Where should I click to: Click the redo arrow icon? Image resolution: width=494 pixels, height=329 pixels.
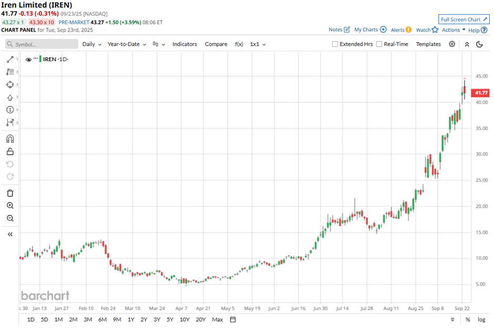point(10,176)
